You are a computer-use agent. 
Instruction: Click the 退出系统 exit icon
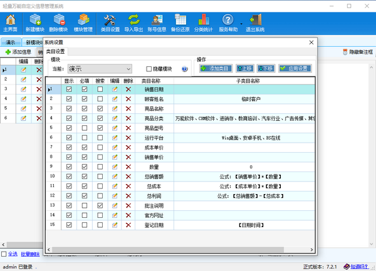click(255, 23)
